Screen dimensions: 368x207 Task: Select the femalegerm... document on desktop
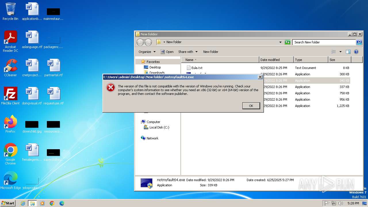coord(32,152)
